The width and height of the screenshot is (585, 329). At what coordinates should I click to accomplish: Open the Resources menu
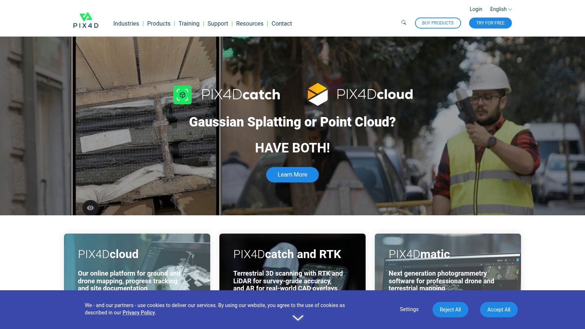(x=250, y=23)
